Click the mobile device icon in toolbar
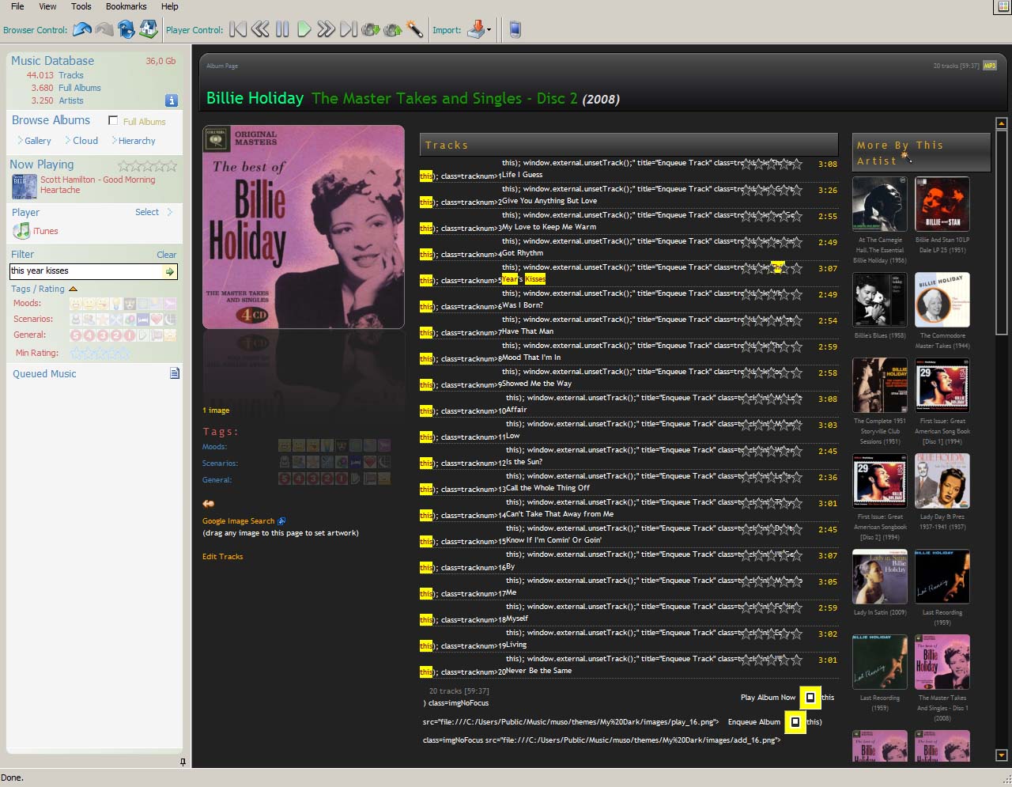Screen dimensions: 1012x787 [515, 29]
